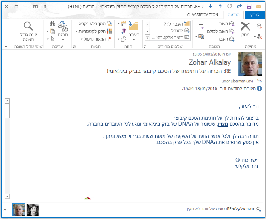
Task: Open the Categorize (חלק לקטגוריות) dropdown
Action: point(93,31)
